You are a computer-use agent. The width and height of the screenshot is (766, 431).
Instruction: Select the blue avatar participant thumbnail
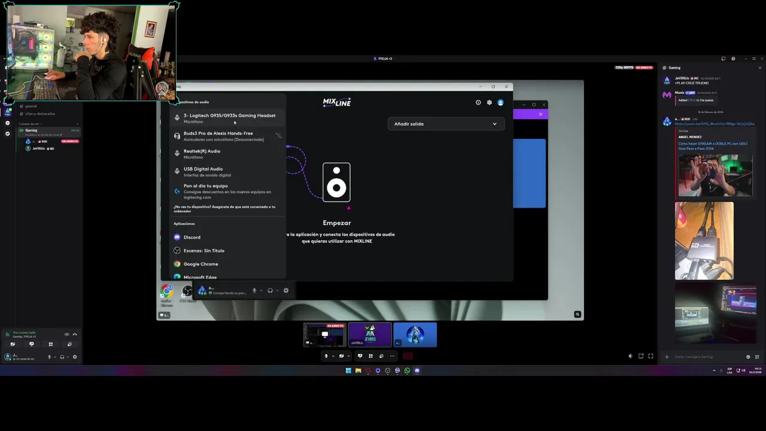[415, 335]
